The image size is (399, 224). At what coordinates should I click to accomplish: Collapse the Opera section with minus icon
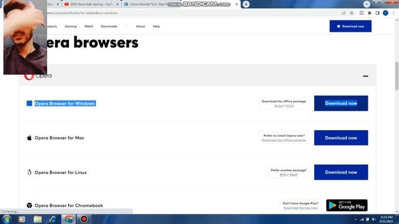tap(365, 76)
